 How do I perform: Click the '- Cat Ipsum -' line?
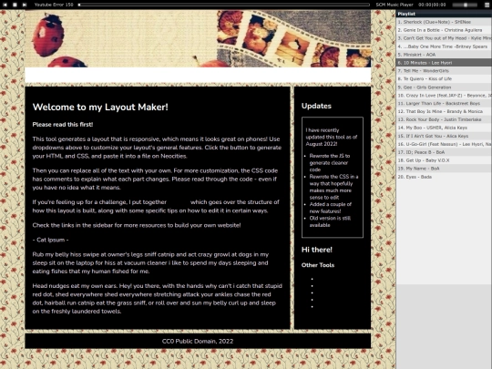tap(50, 240)
